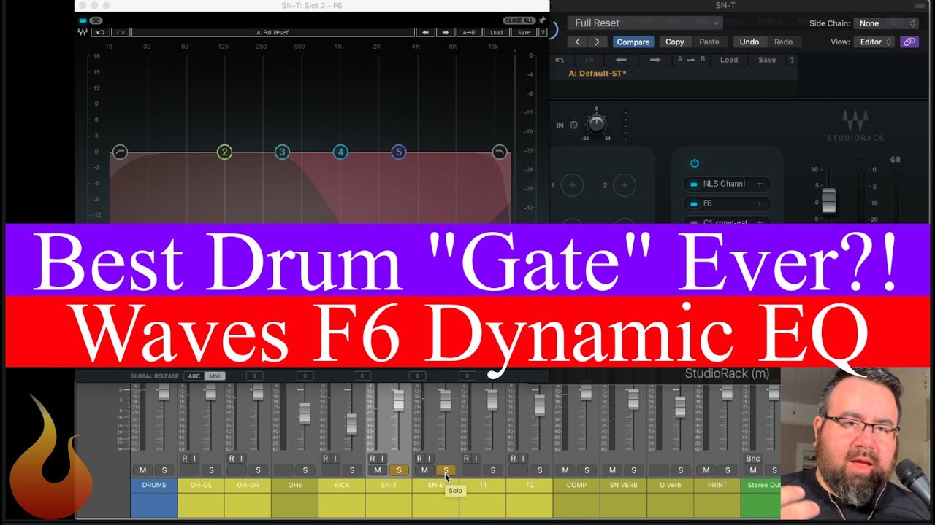935x525 pixels.
Task: Open F6 help question mark button
Action: 543,32
